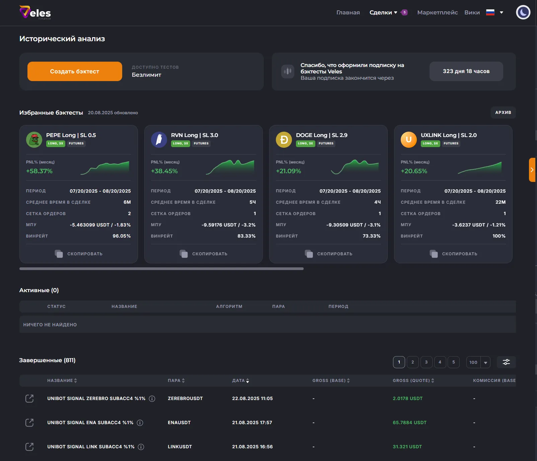Image resolution: width=537 pixels, height=461 pixels.
Task: Copy the PEPE Long backtest
Action: (x=79, y=254)
